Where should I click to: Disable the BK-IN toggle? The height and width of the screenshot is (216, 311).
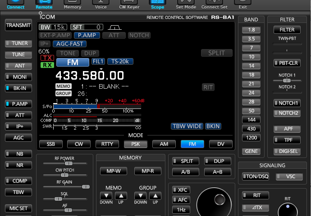18,88
